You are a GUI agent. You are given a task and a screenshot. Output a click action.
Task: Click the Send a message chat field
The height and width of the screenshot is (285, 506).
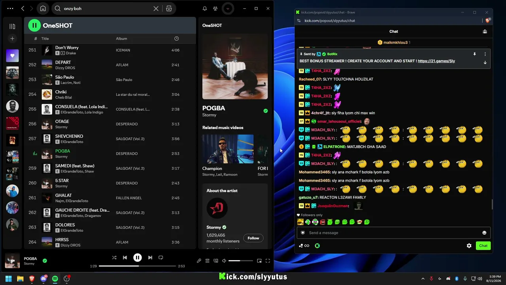point(394,233)
